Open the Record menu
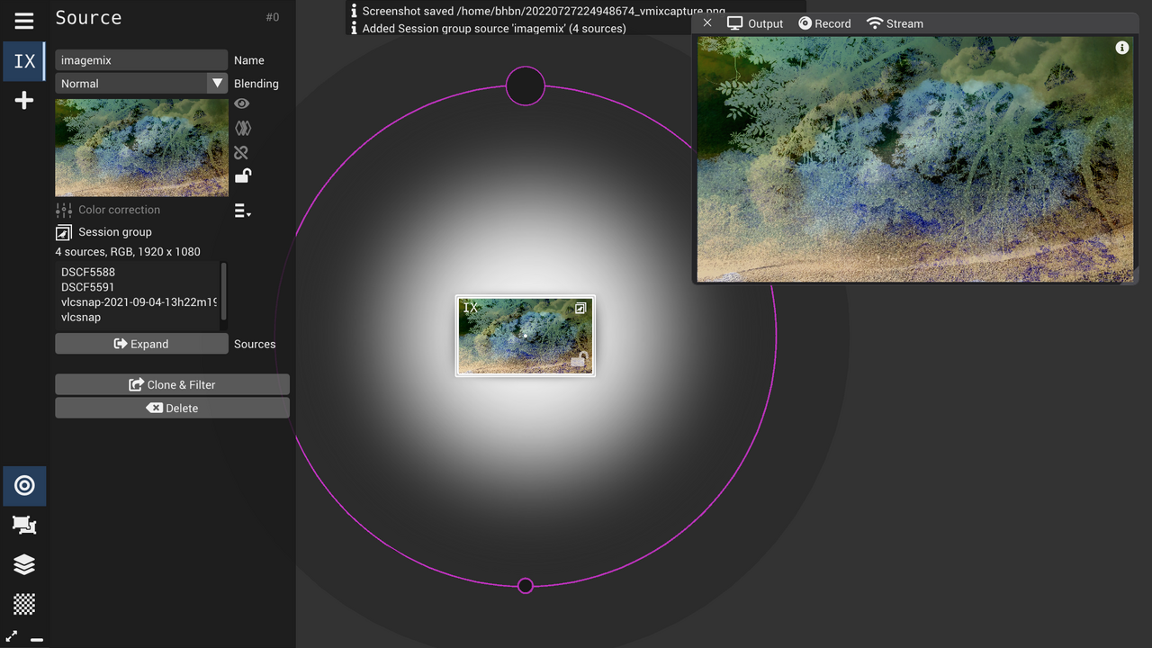Image resolution: width=1152 pixels, height=648 pixels. 824,23
